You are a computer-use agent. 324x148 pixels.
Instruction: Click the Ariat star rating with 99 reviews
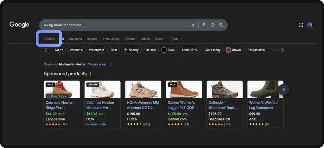[x=260, y=124]
